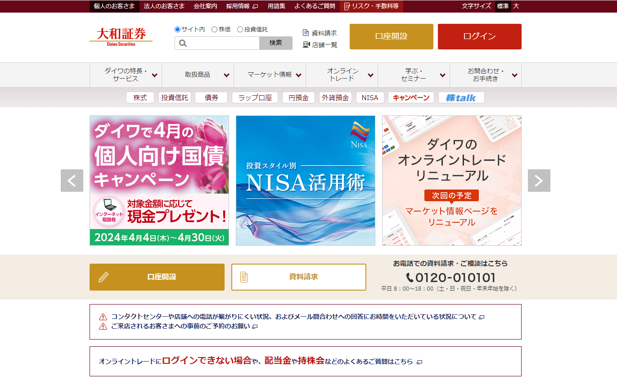617x384 pixels.
Task: Select the サイト内 radio button
Action: 177,29
